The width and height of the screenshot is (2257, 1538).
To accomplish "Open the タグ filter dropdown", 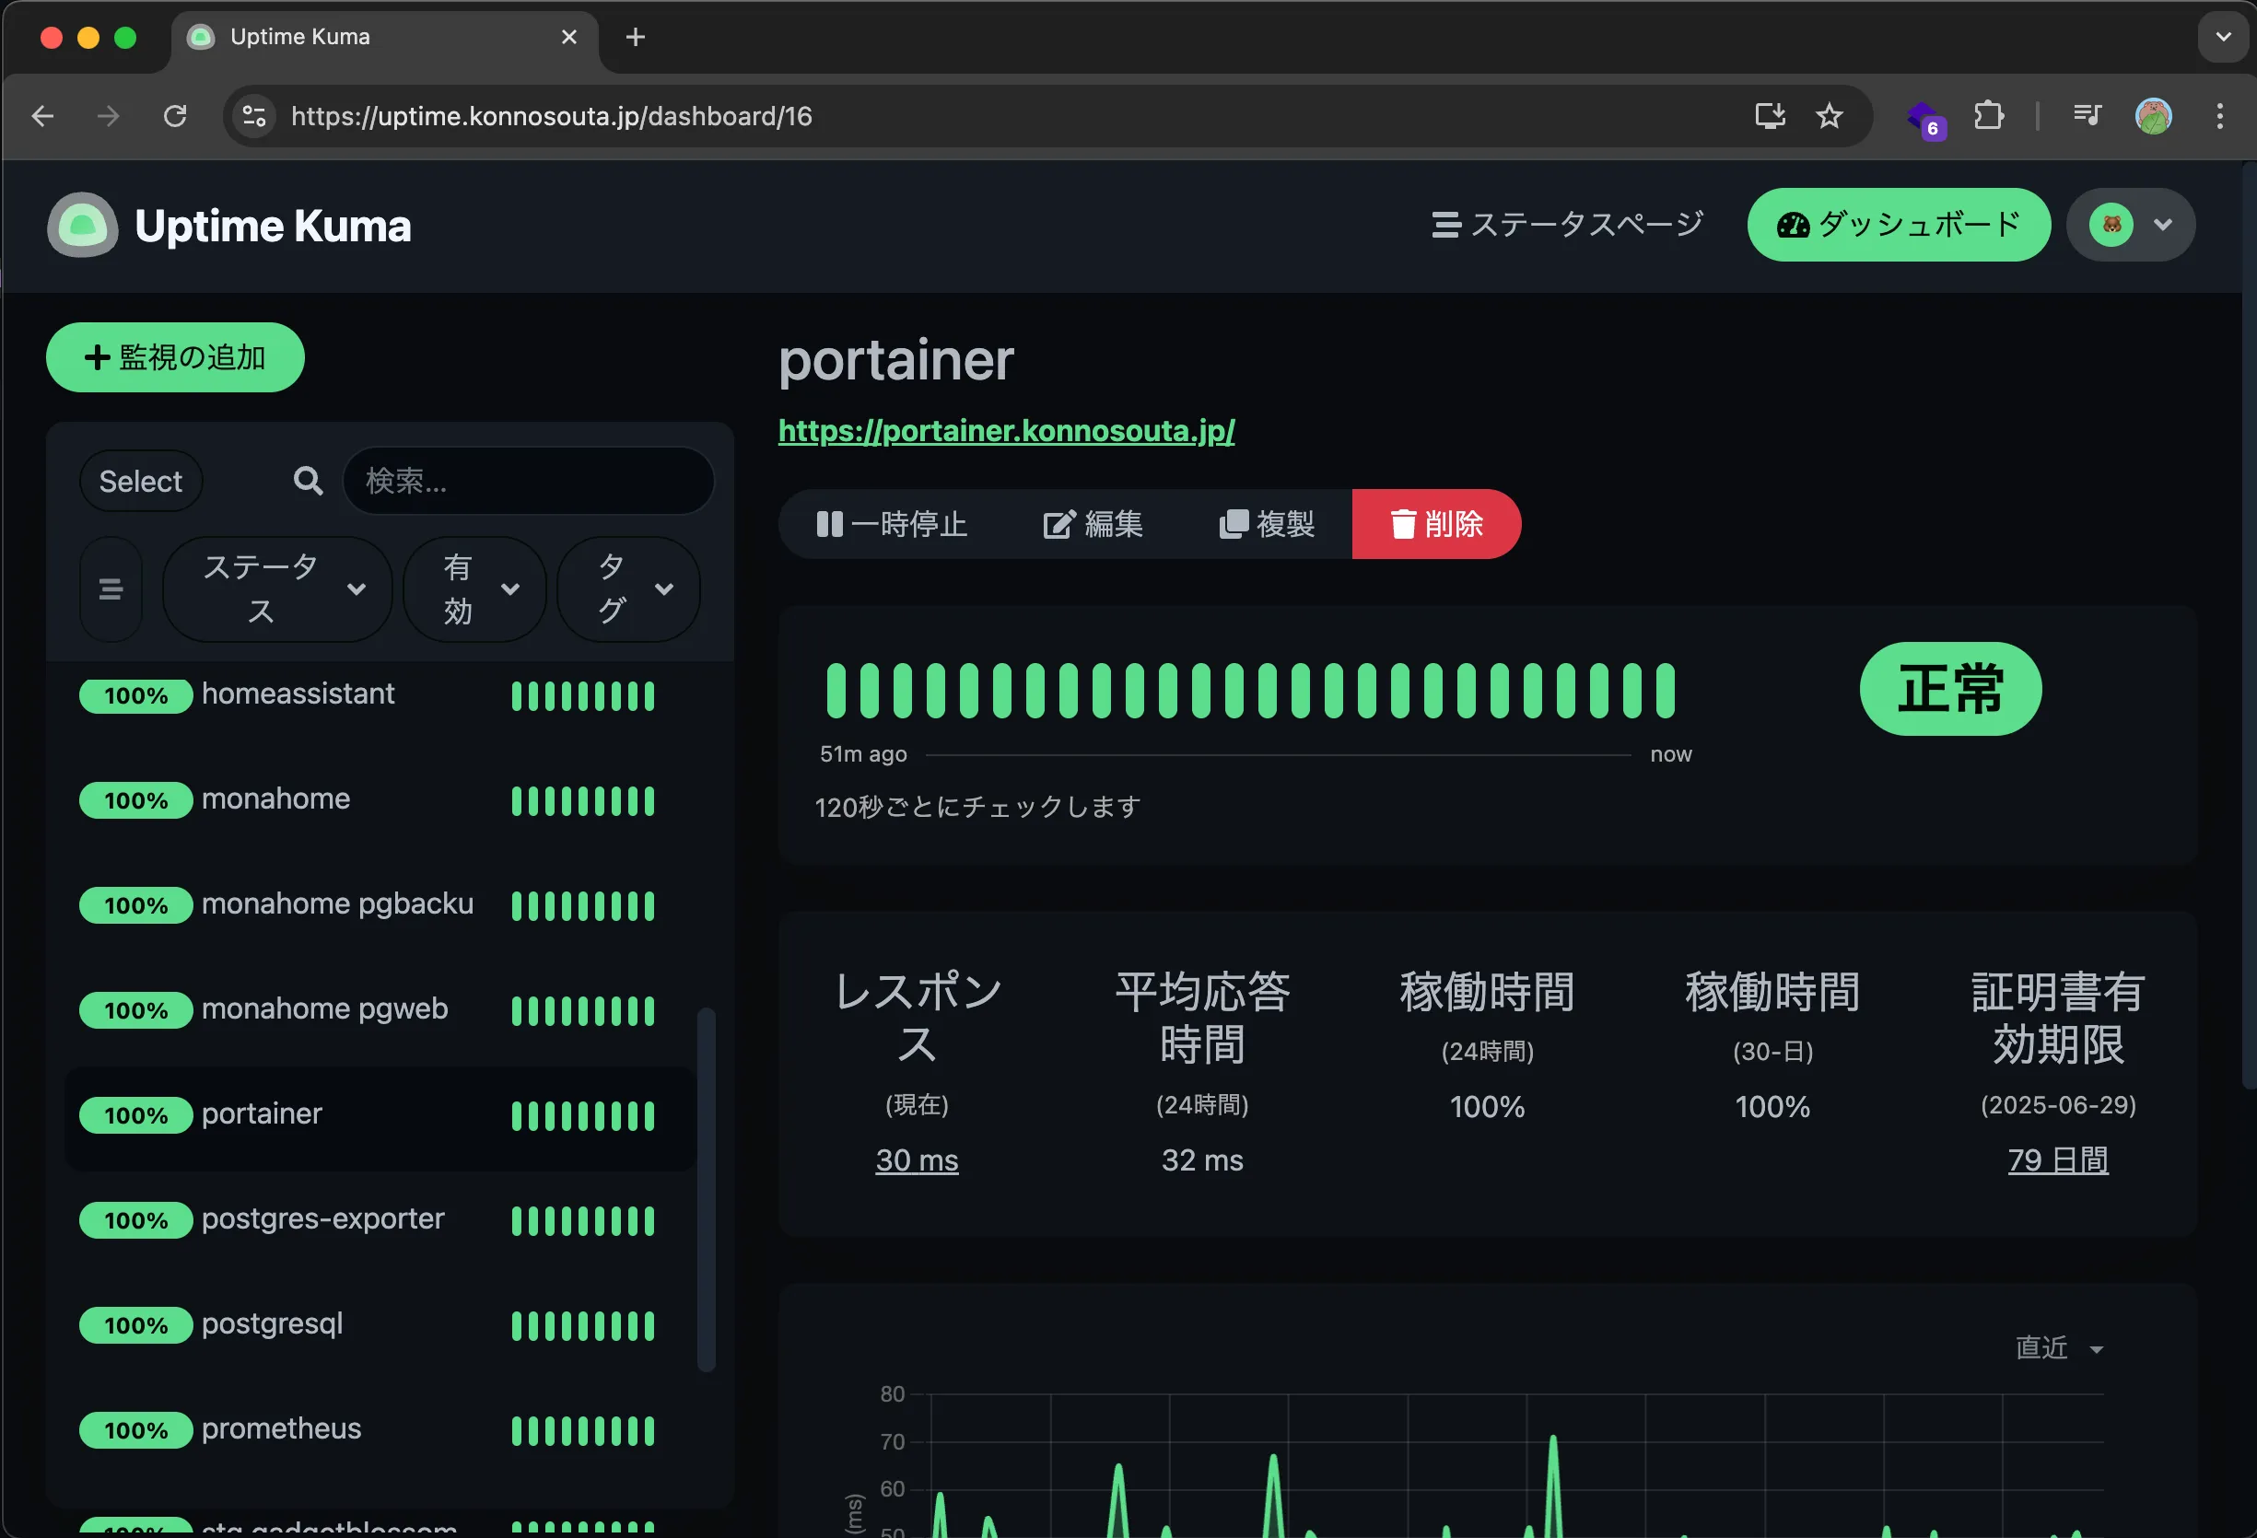I will click(x=627, y=588).
